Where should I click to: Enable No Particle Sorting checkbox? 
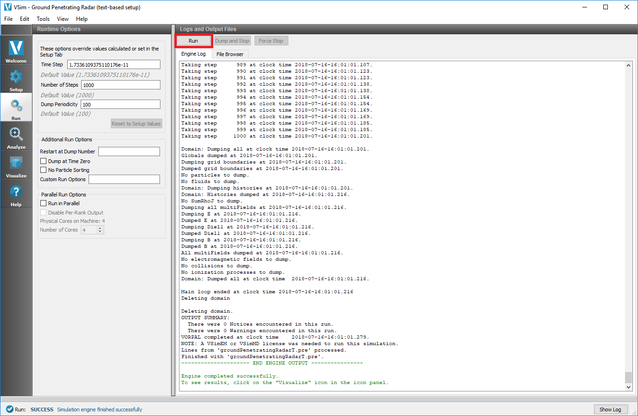pos(44,170)
